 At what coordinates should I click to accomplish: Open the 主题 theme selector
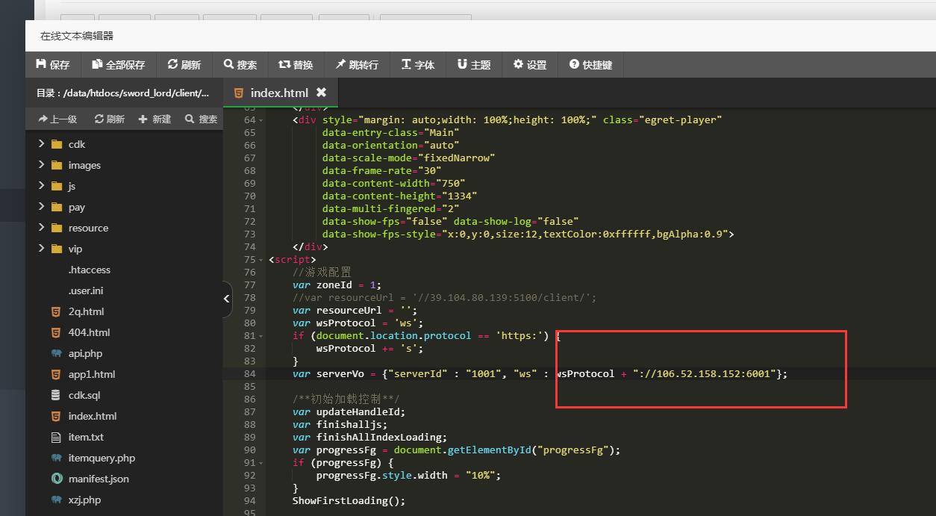(x=474, y=65)
